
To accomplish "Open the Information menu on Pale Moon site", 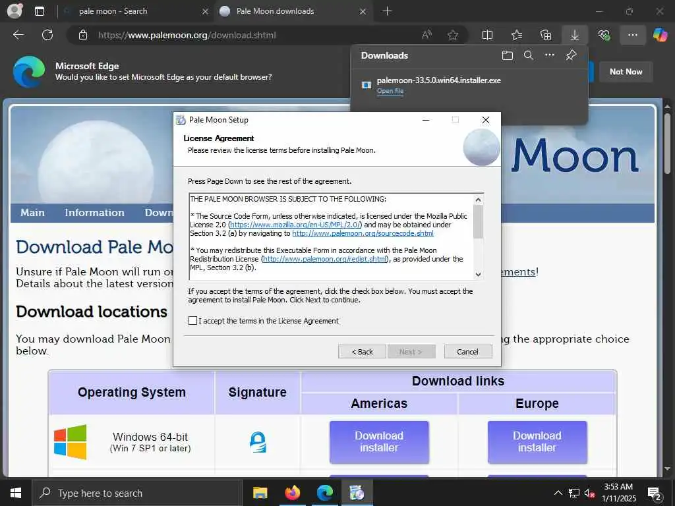I will tap(94, 213).
